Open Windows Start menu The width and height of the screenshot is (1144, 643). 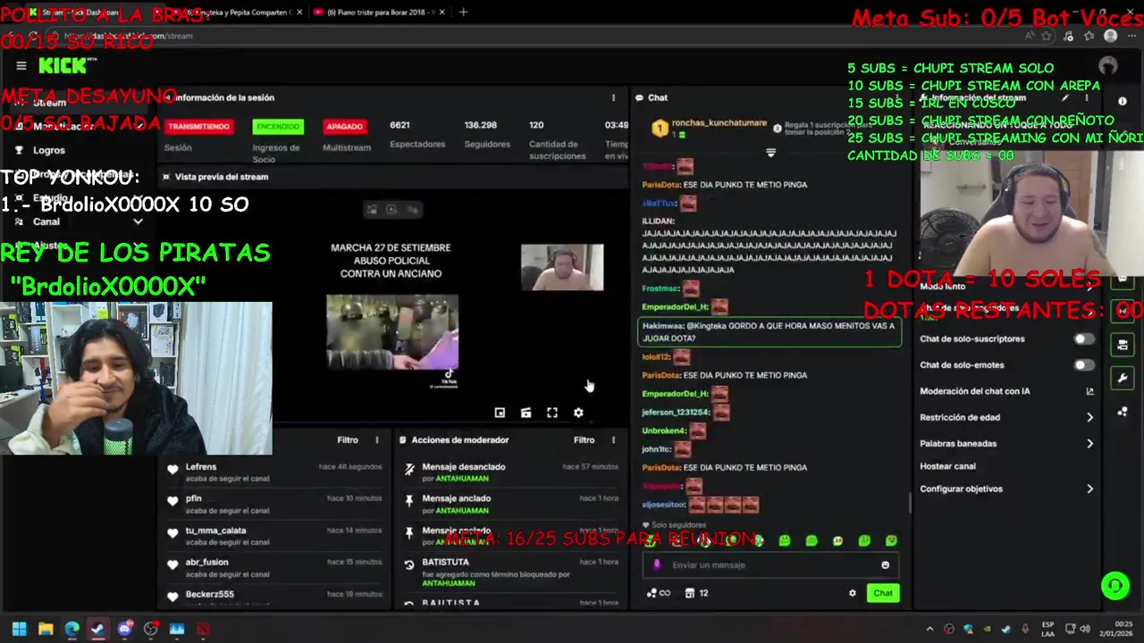click(19, 629)
